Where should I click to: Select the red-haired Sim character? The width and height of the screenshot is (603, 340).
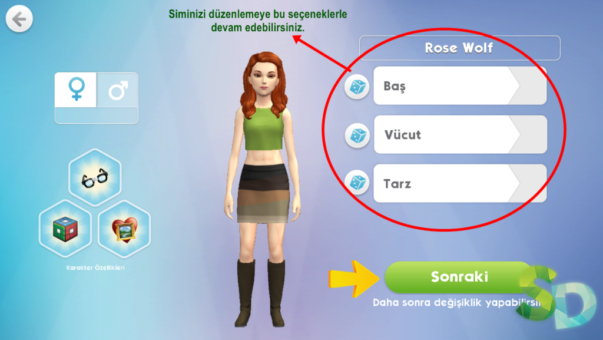(x=263, y=189)
